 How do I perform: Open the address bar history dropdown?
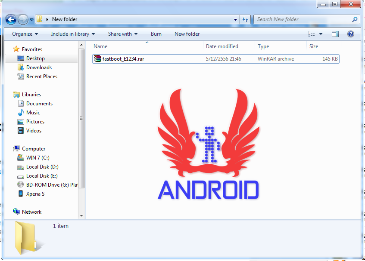235,19
